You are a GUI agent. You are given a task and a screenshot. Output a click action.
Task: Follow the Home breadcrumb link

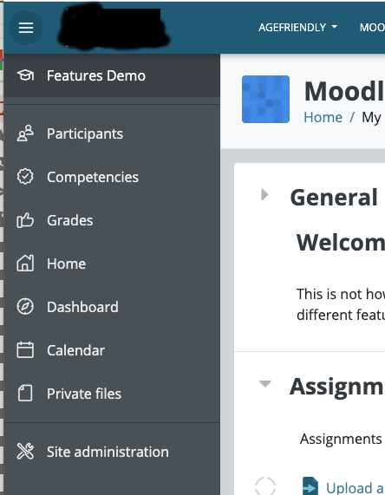tap(323, 117)
